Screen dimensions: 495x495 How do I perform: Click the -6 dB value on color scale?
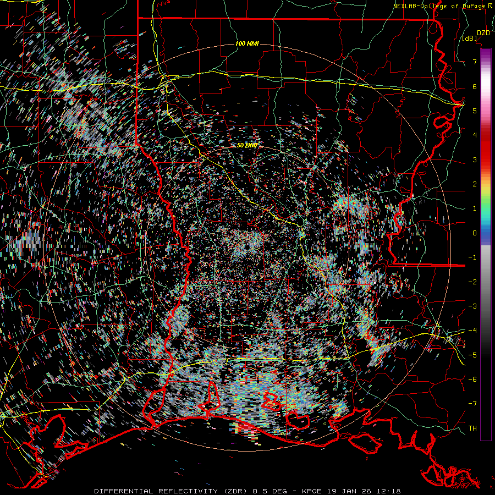pyautogui.click(x=472, y=380)
